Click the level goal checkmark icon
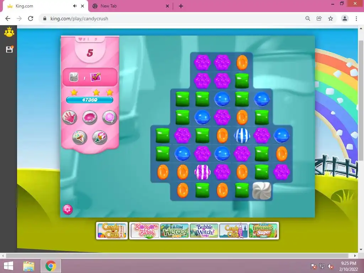The image size is (364, 273). point(96,77)
